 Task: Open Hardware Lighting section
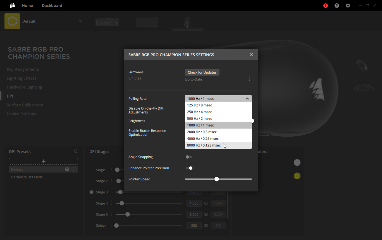click(x=25, y=87)
